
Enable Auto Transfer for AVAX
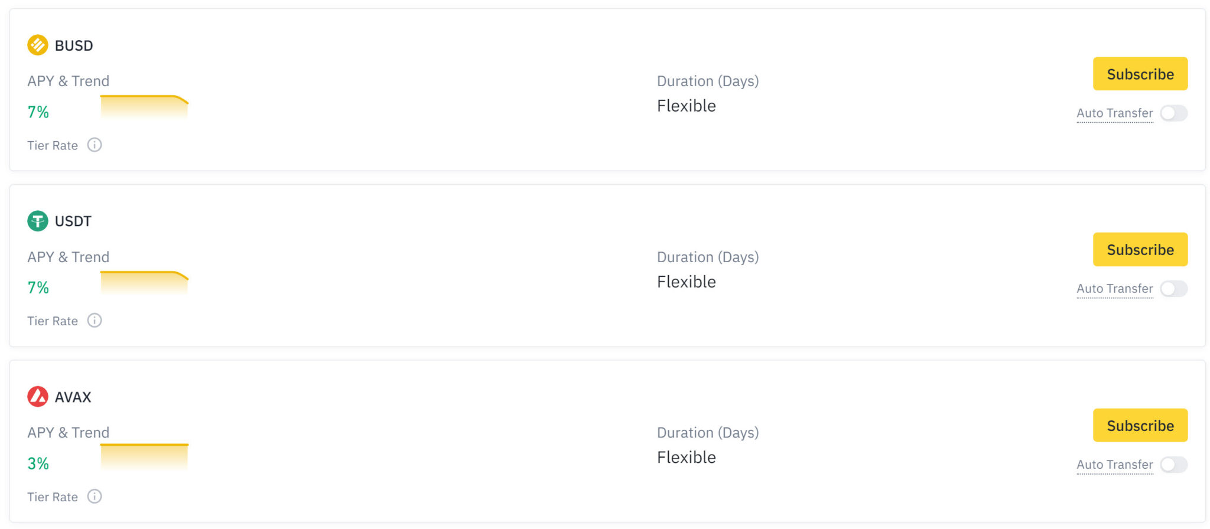pyautogui.click(x=1173, y=465)
